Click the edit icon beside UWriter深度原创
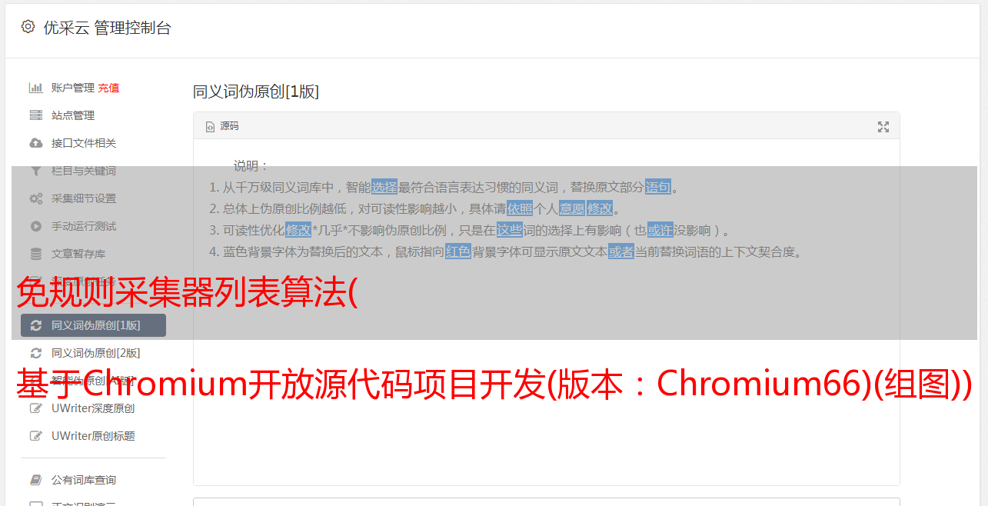The height and width of the screenshot is (506, 988). click(x=35, y=408)
